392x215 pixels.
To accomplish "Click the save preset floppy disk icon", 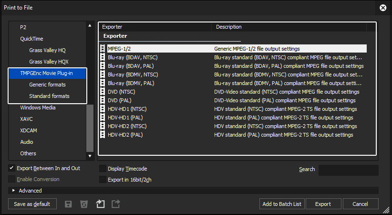I will coord(68,204).
